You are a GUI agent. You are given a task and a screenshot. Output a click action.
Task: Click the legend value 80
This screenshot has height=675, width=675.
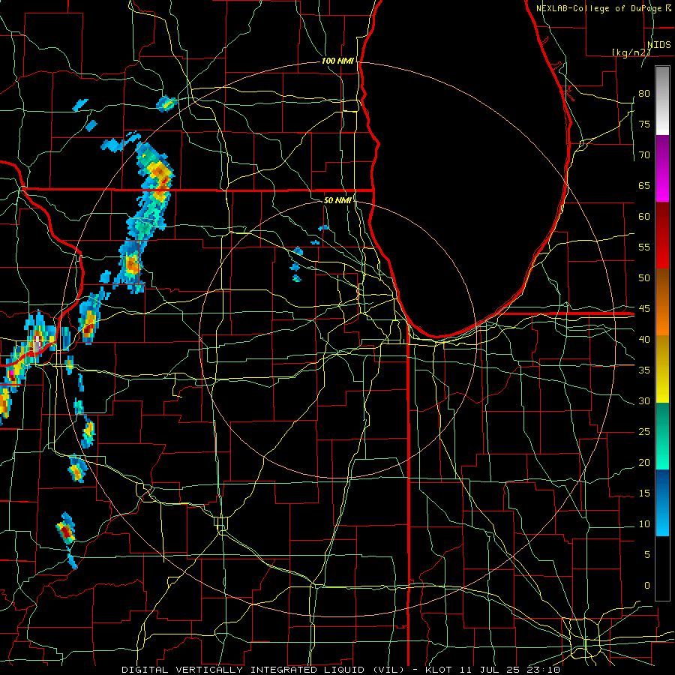(644, 94)
